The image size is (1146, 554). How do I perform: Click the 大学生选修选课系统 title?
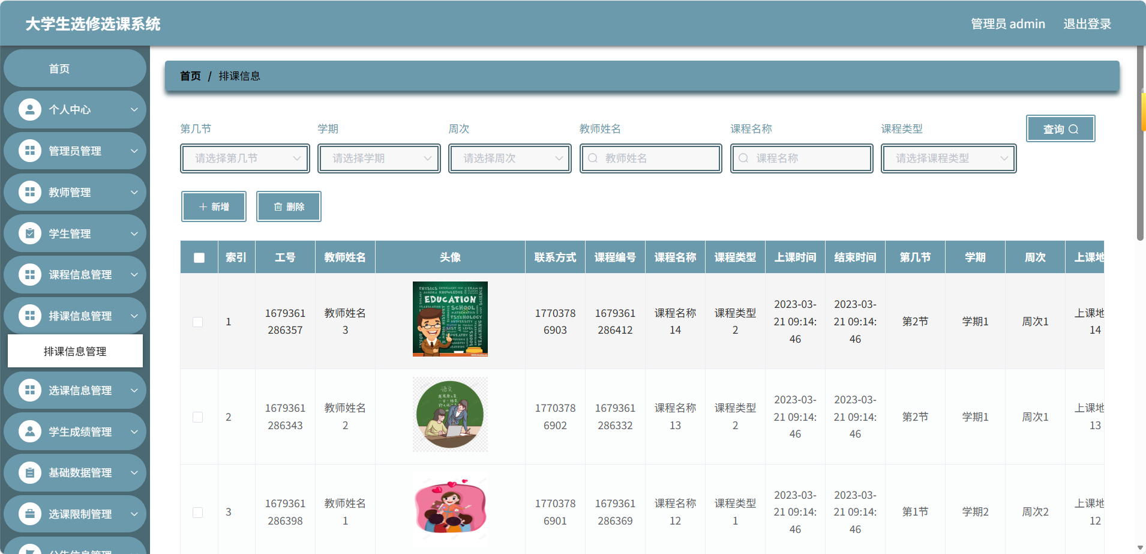[93, 24]
